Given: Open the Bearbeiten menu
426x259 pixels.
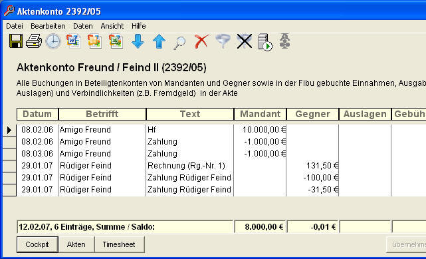Looking at the screenshot, I should click(x=48, y=26).
